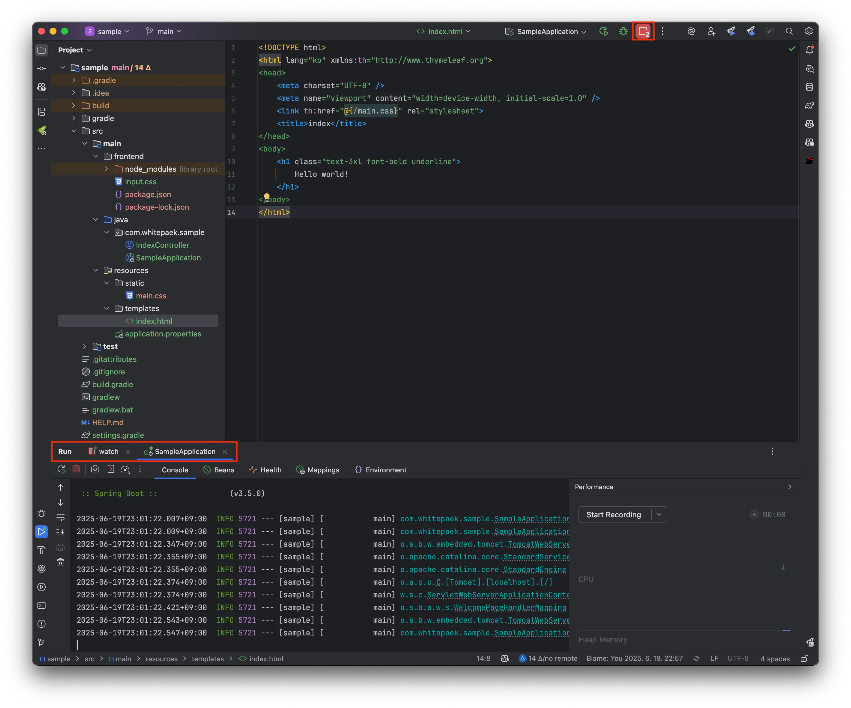Open the Commit tool window icon
Screen dimensions: 851x708
pyautogui.click(x=41, y=69)
